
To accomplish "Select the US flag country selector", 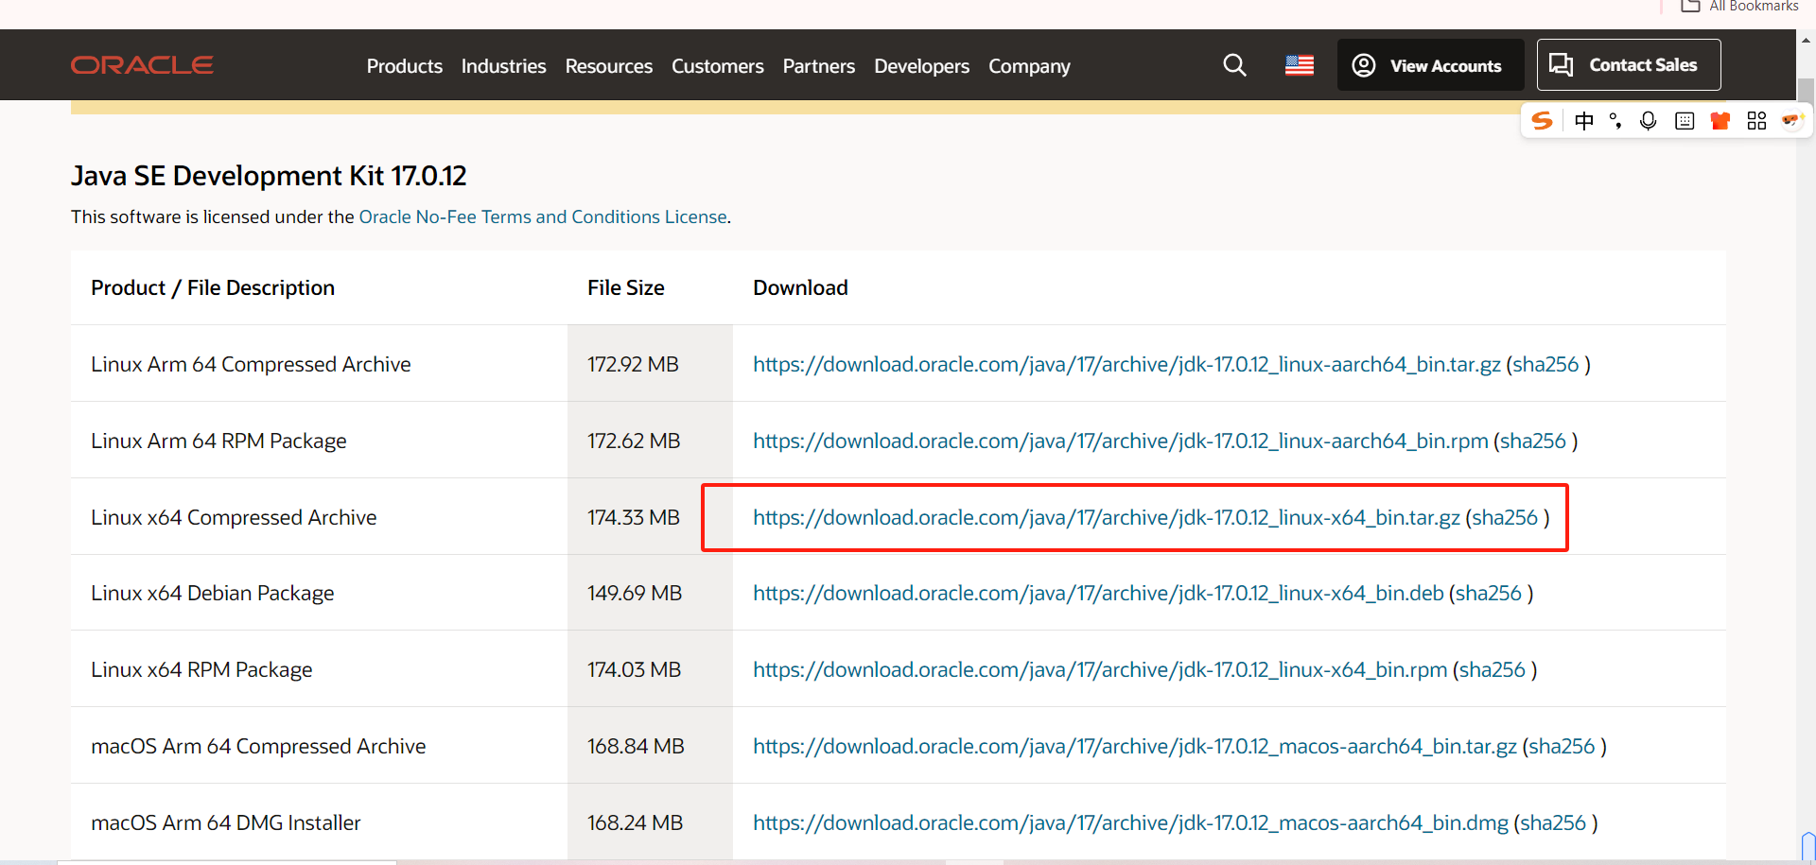I will point(1300,65).
